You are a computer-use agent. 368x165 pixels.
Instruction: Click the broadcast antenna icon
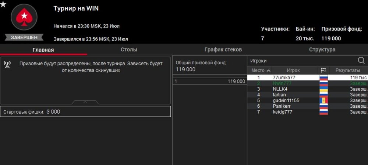click(7, 65)
